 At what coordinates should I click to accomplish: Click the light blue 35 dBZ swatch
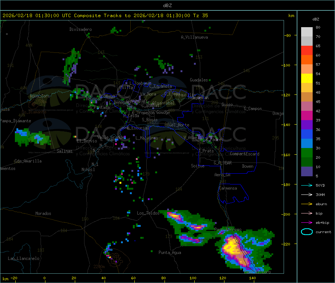[x=307, y=143]
